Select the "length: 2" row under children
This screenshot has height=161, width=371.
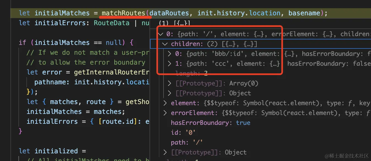point(191,74)
